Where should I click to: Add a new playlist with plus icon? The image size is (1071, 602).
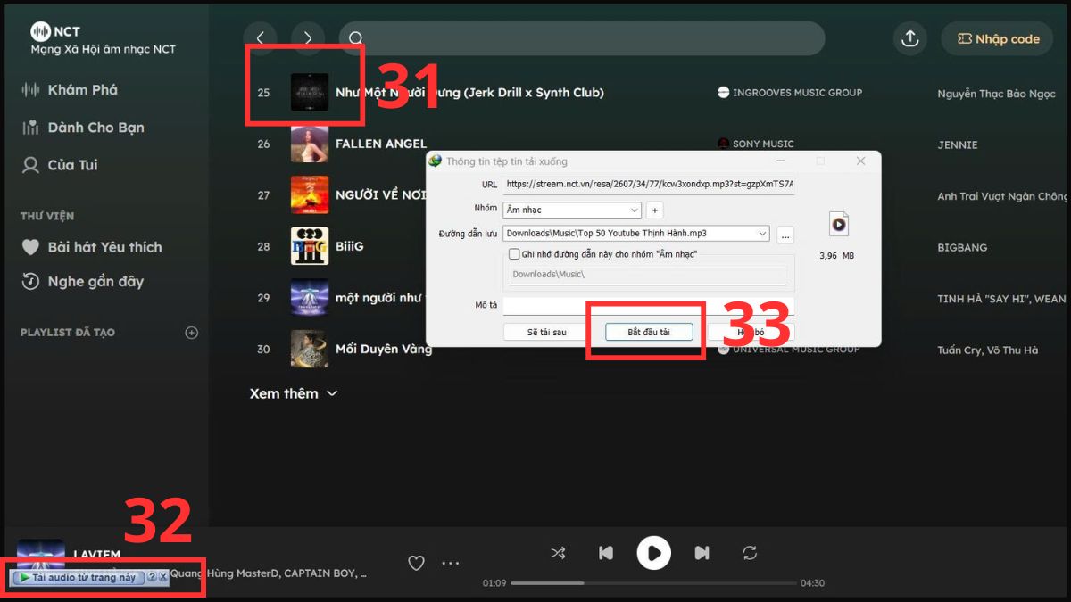pyautogui.click(x=191, y=333)
